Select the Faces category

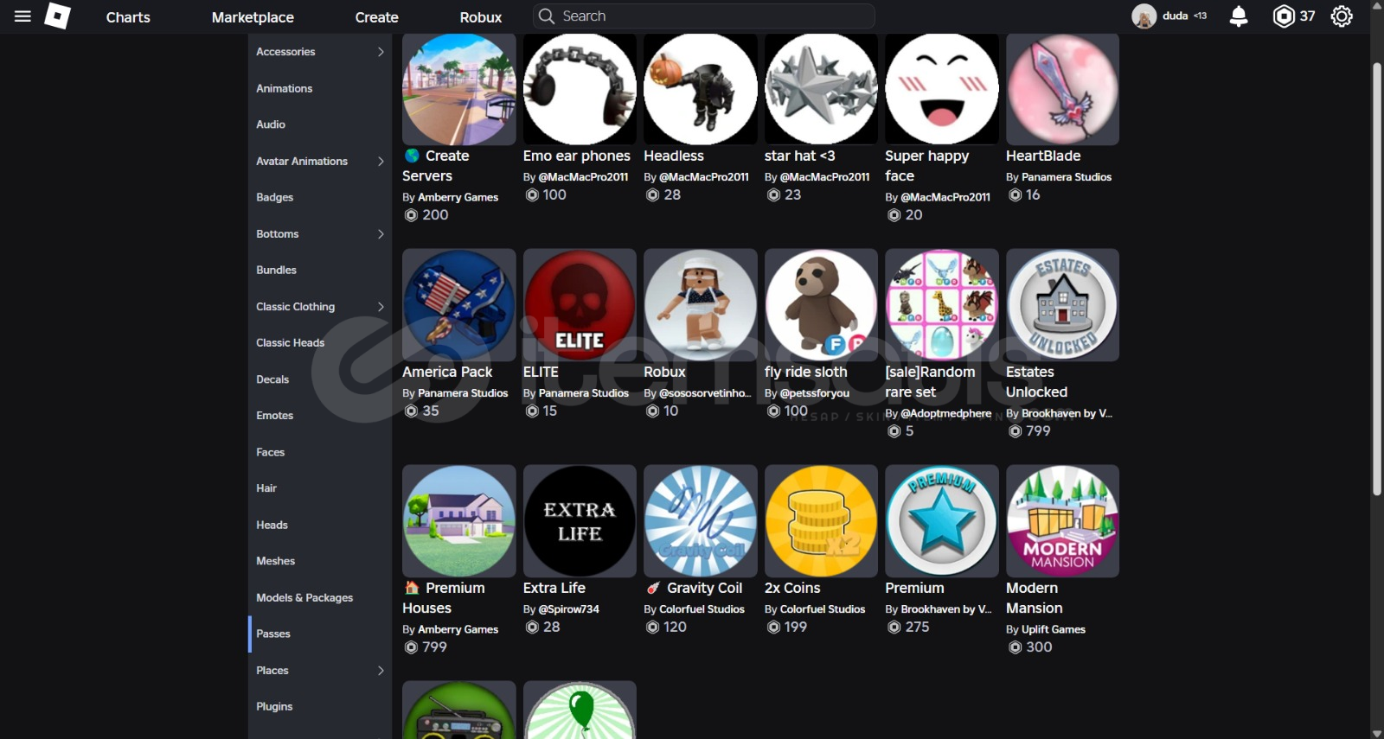pyautogui.click(x=271, y=452)
